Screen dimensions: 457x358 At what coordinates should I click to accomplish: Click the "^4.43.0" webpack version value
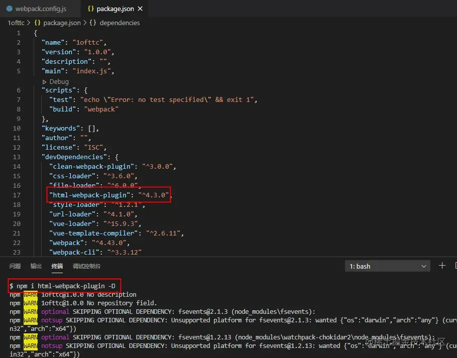coord(109,243)
